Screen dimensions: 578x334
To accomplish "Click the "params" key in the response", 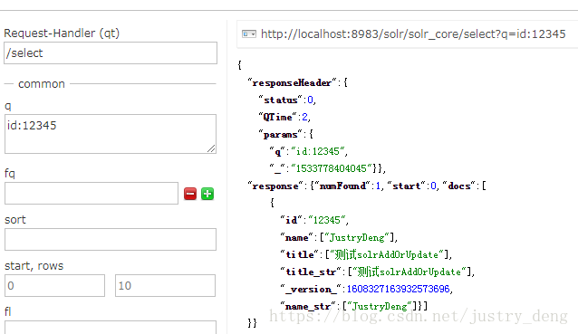I will (x=280, y=134).
